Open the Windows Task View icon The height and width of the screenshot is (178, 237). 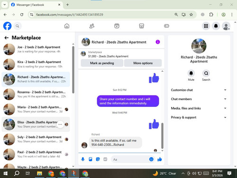[27, 173]
